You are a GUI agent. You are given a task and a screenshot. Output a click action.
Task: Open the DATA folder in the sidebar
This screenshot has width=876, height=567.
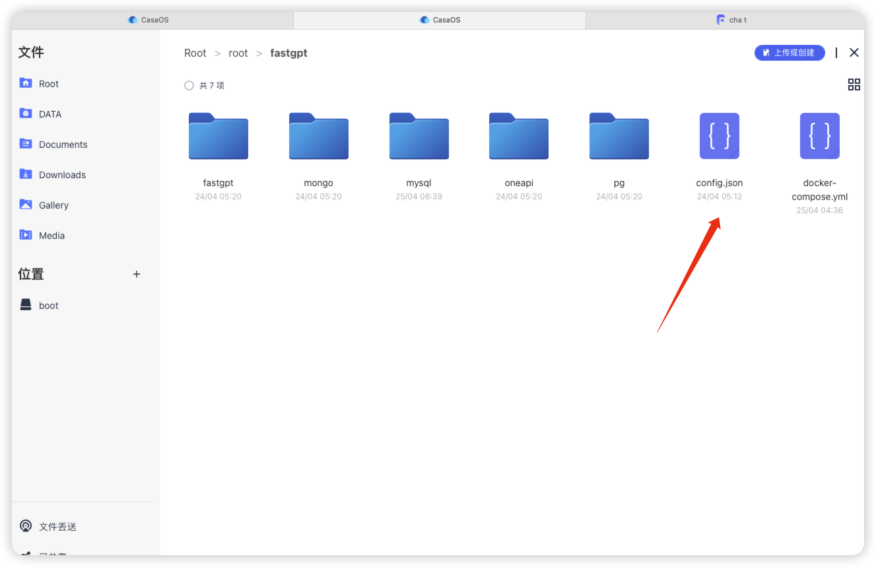point(50,114)
